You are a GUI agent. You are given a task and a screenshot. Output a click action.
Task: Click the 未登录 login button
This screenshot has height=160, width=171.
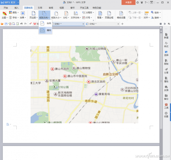tap(128, 2)
